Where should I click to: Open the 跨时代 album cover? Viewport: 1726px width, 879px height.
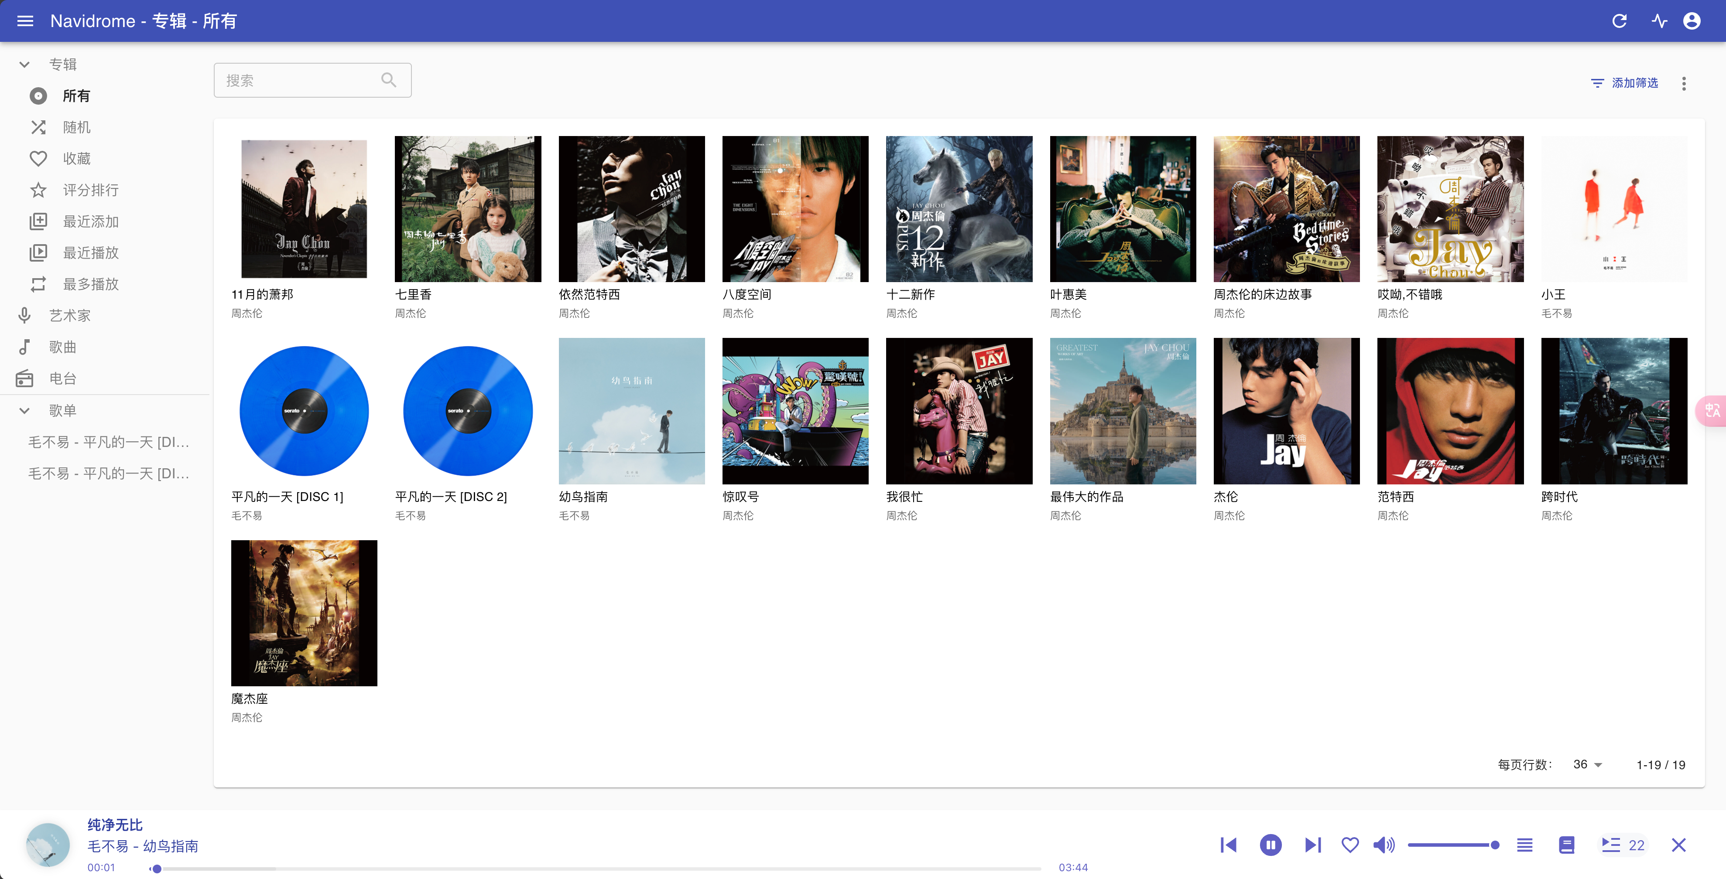click(1614, 411)
